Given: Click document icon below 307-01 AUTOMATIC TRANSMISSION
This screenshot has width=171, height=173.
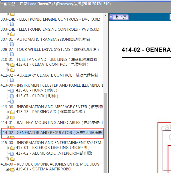Looking at the screenshot, I should pyautogui.click(x=12, y=44).
